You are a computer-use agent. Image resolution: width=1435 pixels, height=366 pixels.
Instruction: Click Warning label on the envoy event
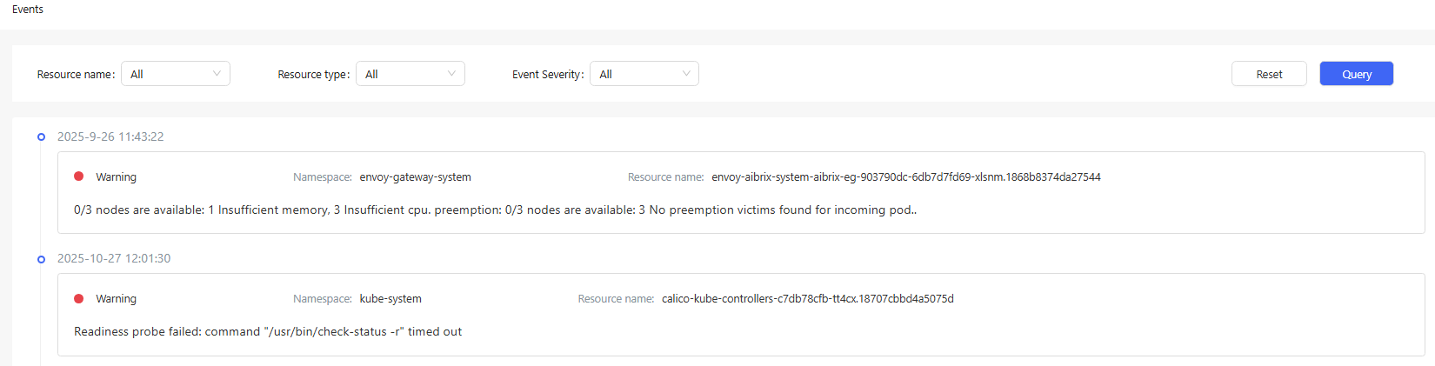(116, 177)
